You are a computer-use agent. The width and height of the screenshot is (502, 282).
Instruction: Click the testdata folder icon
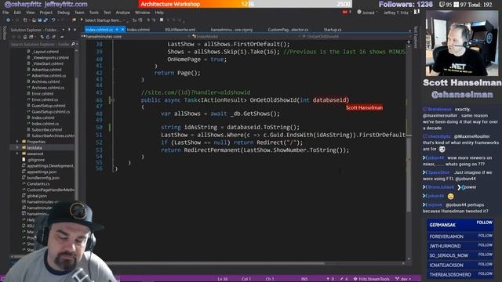[24, 148]
